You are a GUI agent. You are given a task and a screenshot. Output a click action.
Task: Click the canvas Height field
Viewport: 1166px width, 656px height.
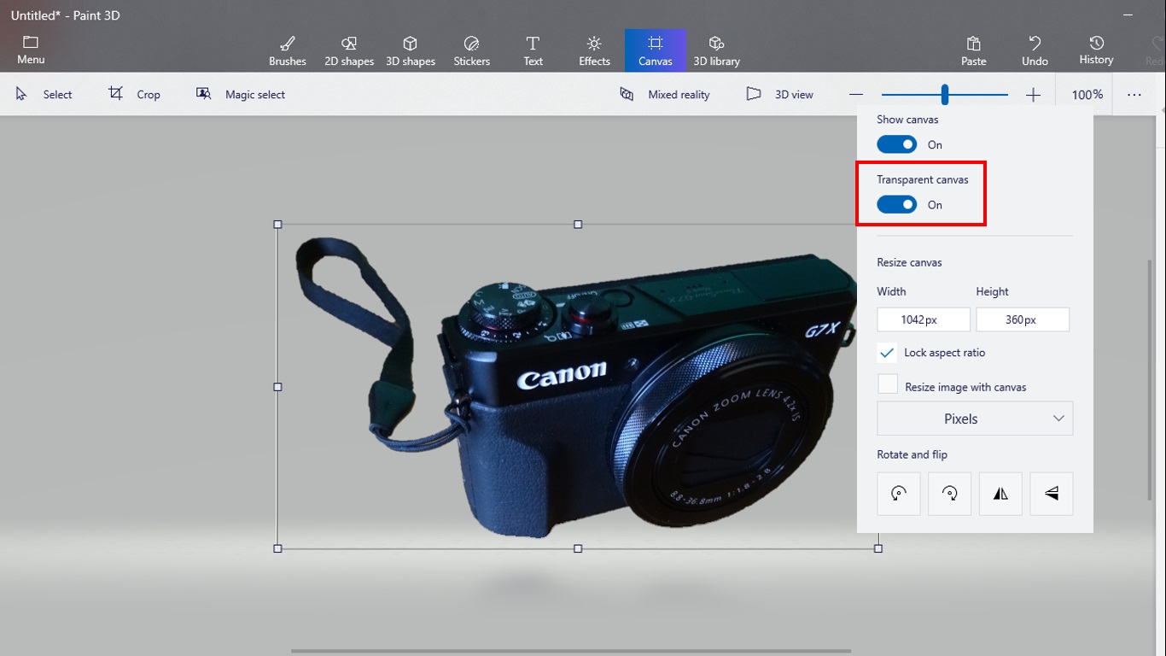pyautogui.click(x=1023, y=319)
